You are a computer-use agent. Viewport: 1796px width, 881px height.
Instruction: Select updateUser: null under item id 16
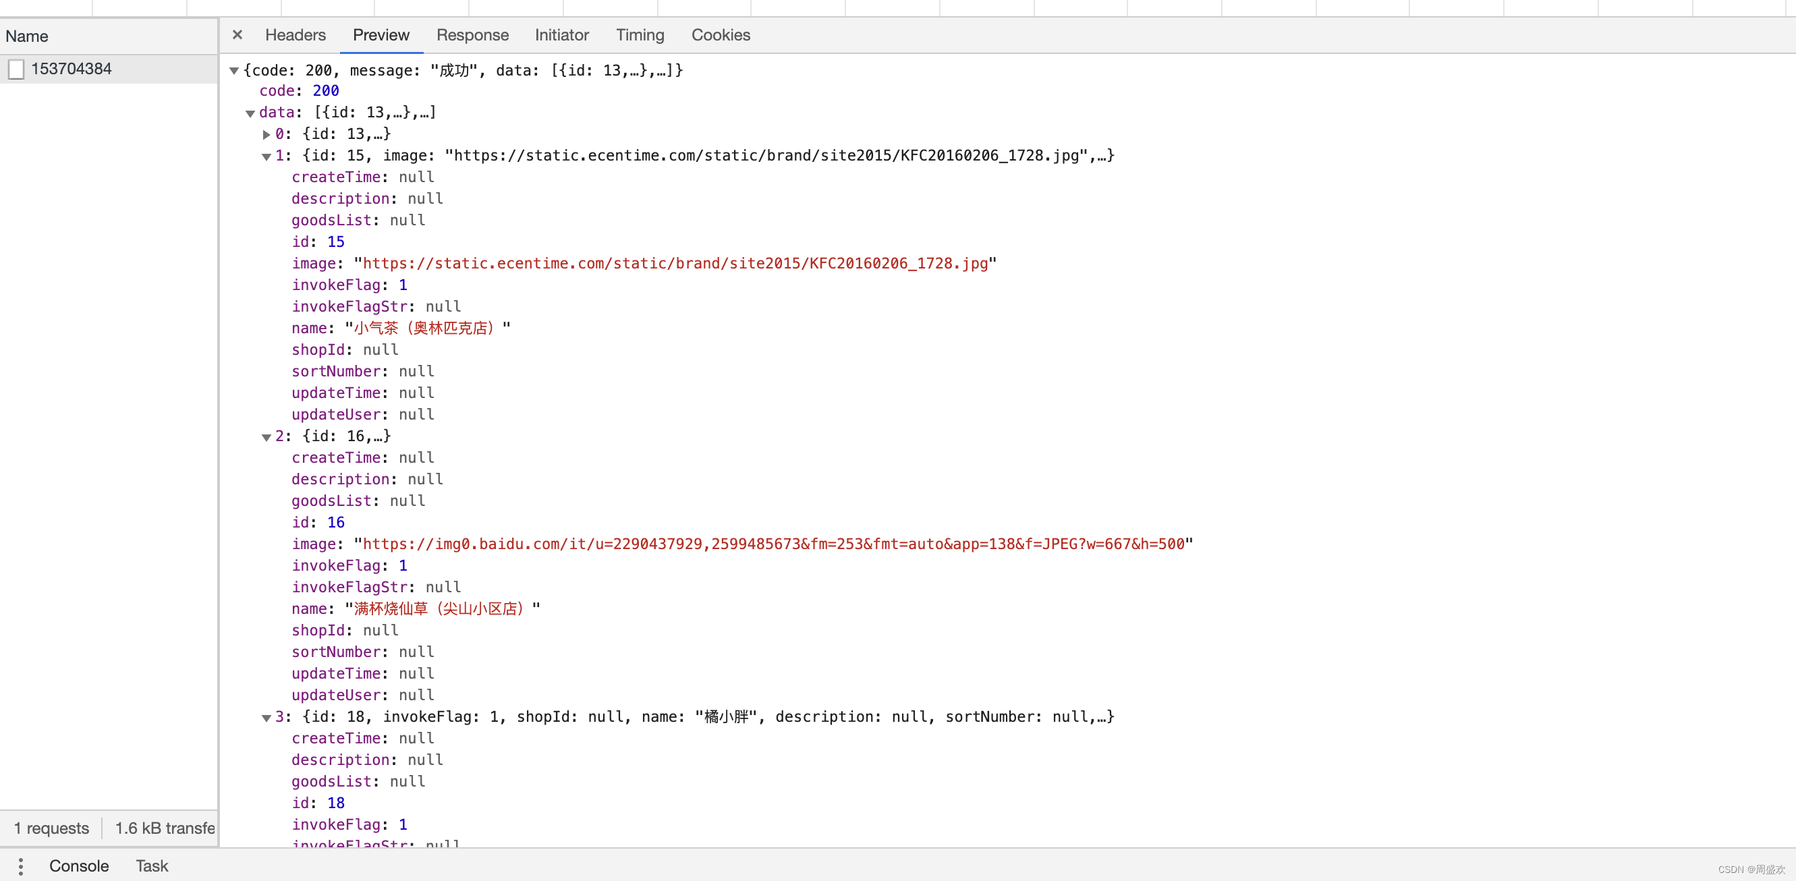[362, 695]
